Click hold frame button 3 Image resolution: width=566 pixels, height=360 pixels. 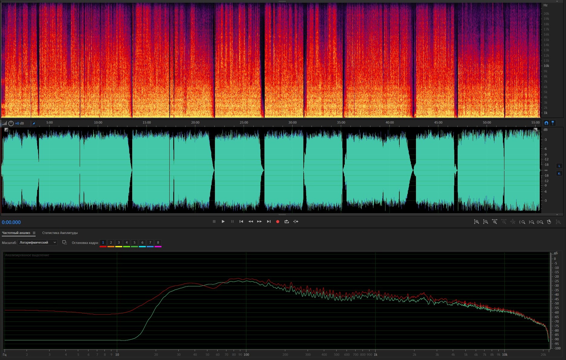(x=119, y=243)
